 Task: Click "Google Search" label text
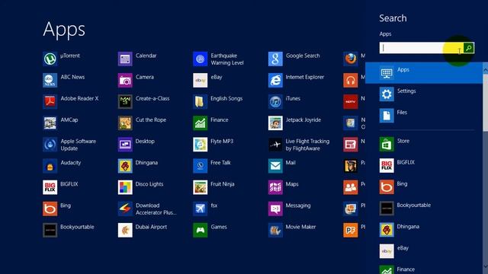point(303,56)
